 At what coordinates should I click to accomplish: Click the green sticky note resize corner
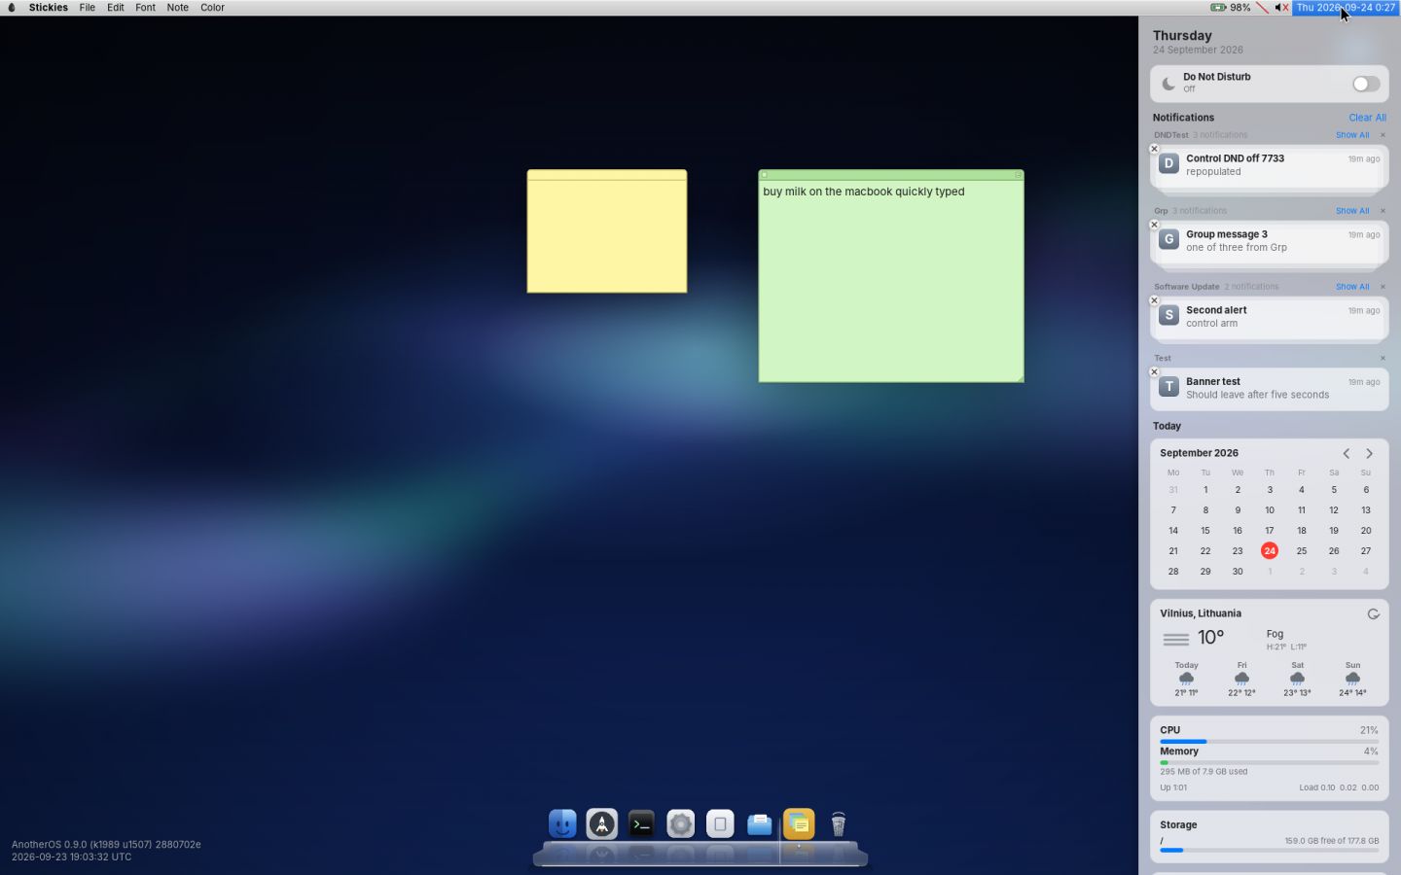point(1019,378)
